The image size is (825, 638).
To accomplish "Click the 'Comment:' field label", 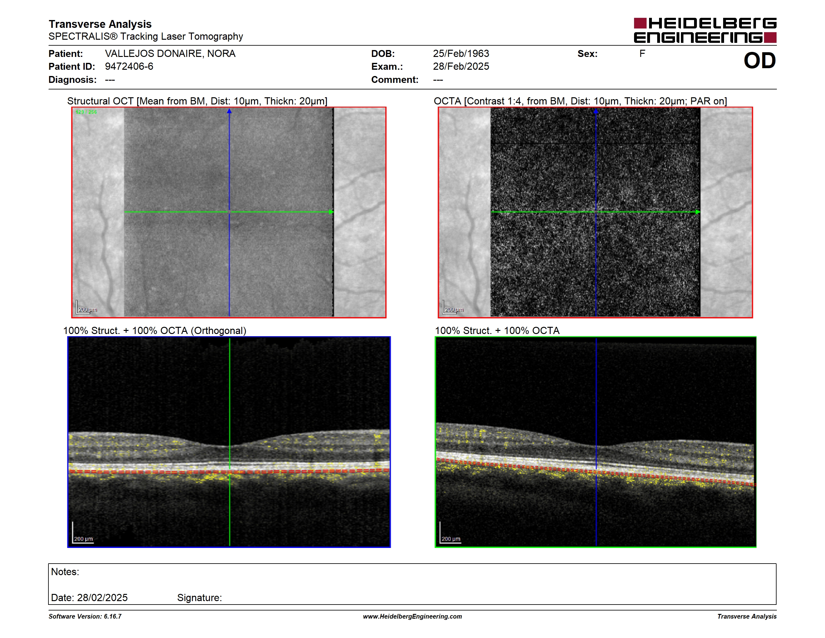I will [395, 80].
